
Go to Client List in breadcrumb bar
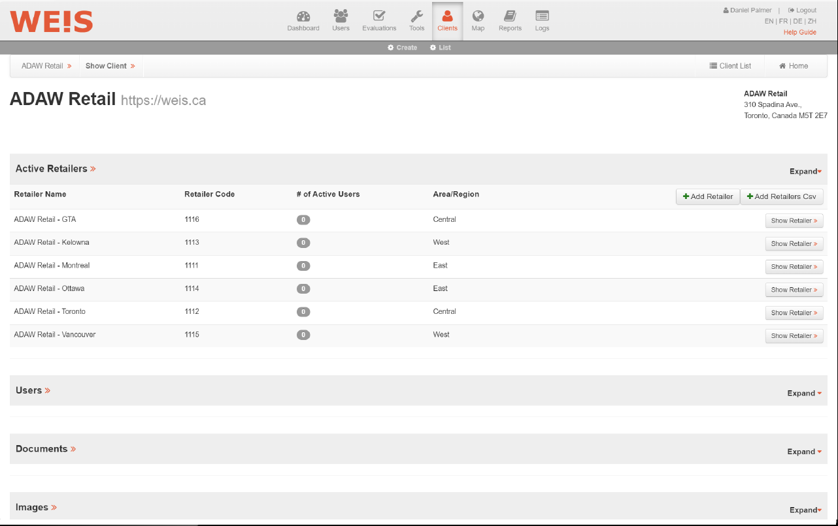coord(730,66)
